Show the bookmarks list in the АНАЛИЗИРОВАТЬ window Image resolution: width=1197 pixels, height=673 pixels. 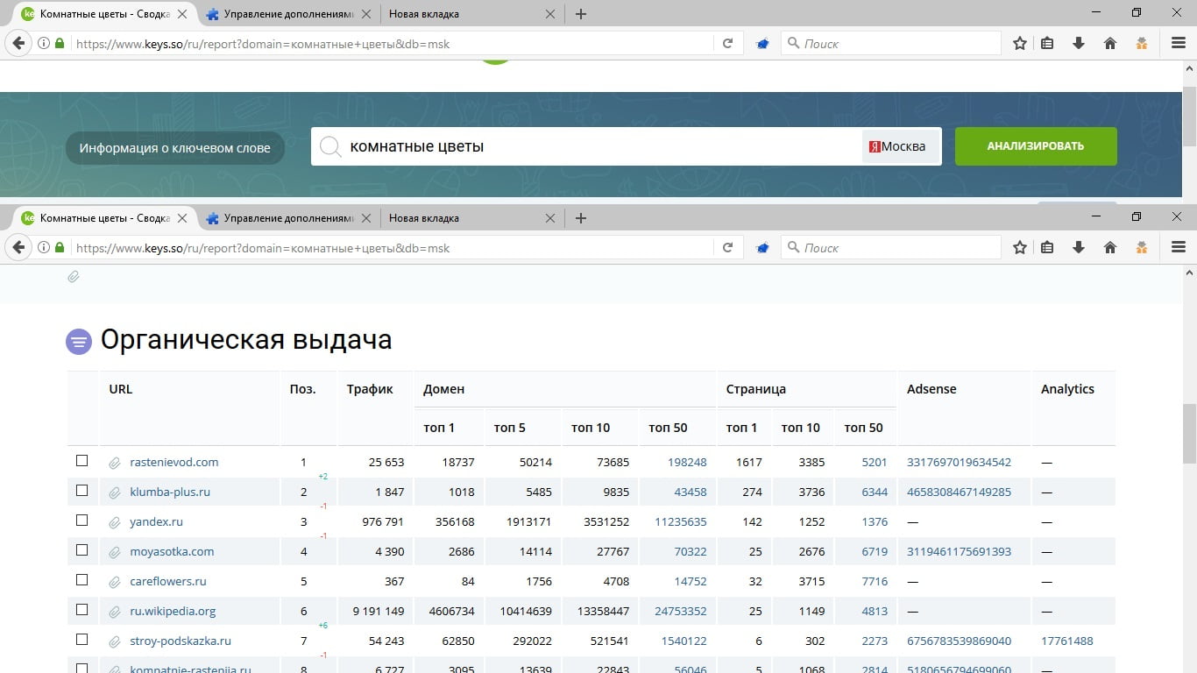pos(1047,43)
